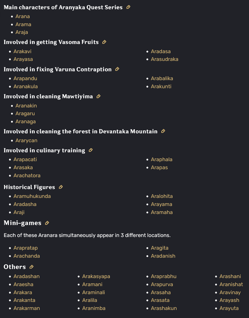Viewport: 249px width, 318px height.
Task: Open the Arasudraka page link
Action: click(164, 59)
